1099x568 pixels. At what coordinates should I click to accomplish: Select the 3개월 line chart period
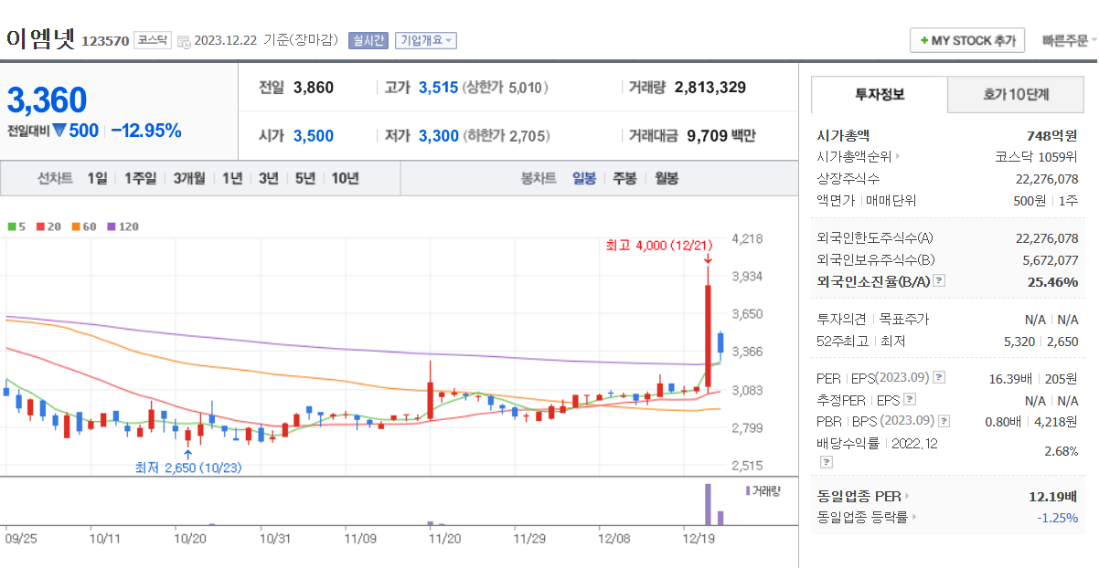pyautogui.click(x=189, y=178)
